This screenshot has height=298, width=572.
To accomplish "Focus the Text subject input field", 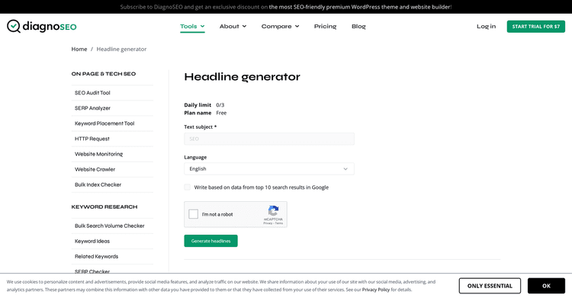I will pyautogui.click(x=269, y=139).
